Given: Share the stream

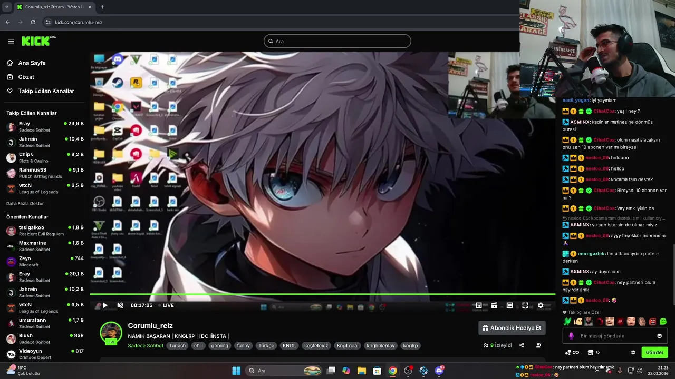Looking at the screenshot, I should (x=522, y=345).
